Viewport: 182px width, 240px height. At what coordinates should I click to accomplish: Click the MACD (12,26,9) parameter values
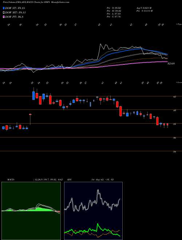(48, 179)
